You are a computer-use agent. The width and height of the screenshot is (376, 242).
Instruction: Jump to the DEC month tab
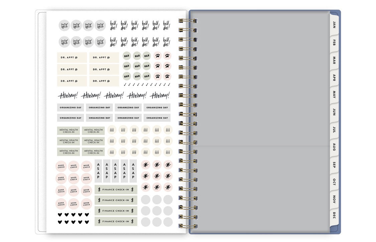(334, 215)
